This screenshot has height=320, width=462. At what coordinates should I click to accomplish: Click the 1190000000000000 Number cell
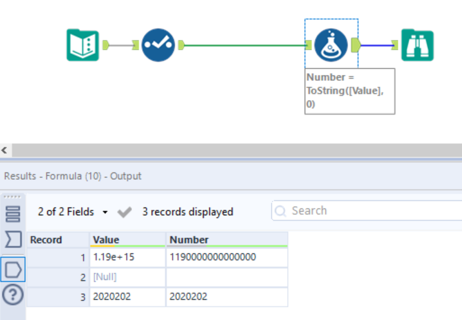226,257
